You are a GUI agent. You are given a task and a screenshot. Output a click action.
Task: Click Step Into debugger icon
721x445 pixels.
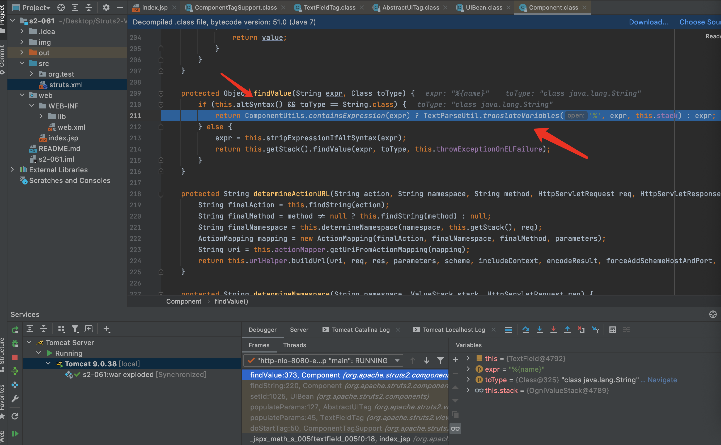pos(540,330)
